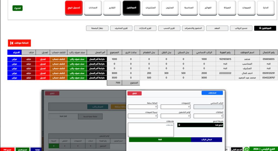
Task: Select the مسير الرواتب payroll tab
Action: pyautogui.click(x=241, y=28)
